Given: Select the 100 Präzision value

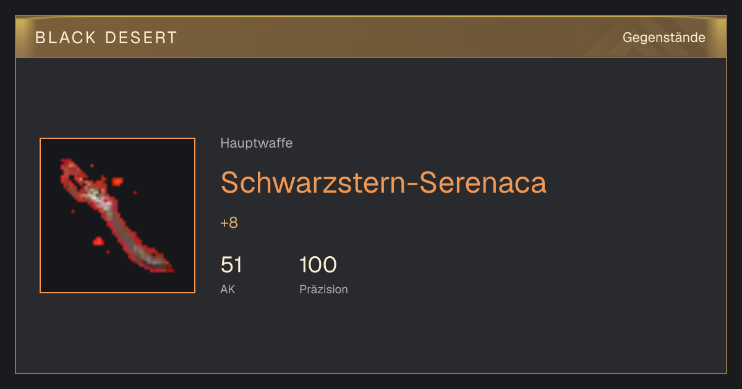Looking at the screenshot, I should (x=318, y=265).
